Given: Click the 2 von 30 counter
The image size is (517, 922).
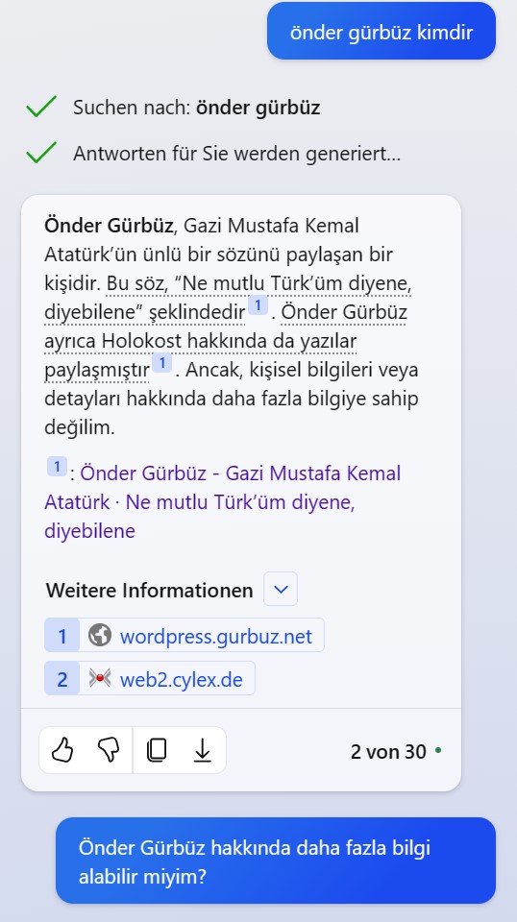Looking at the screenshot, I should pyautogui.click(x=388, y=751).
